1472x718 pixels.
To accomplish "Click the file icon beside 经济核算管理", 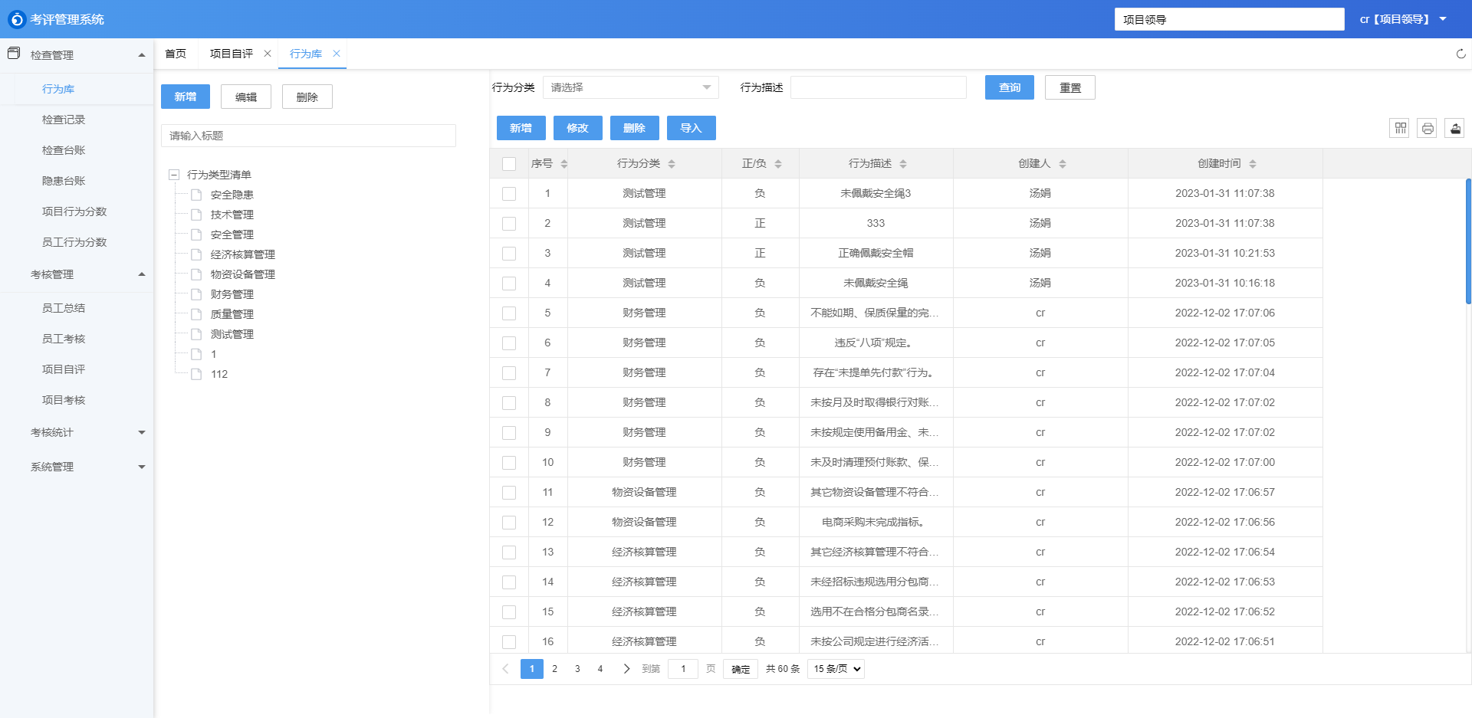I will (x=196, y=254).
